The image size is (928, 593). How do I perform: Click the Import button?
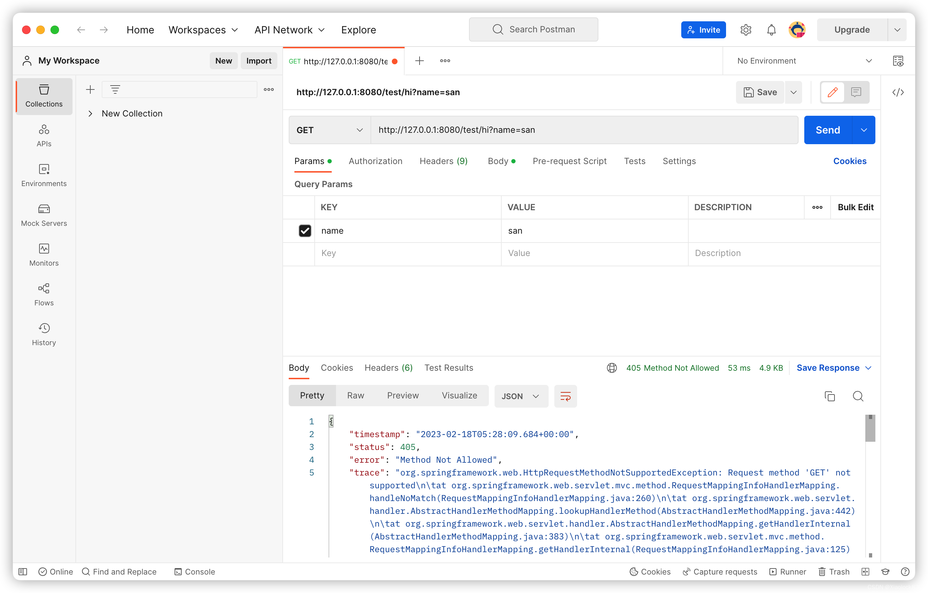coord(258,60)
